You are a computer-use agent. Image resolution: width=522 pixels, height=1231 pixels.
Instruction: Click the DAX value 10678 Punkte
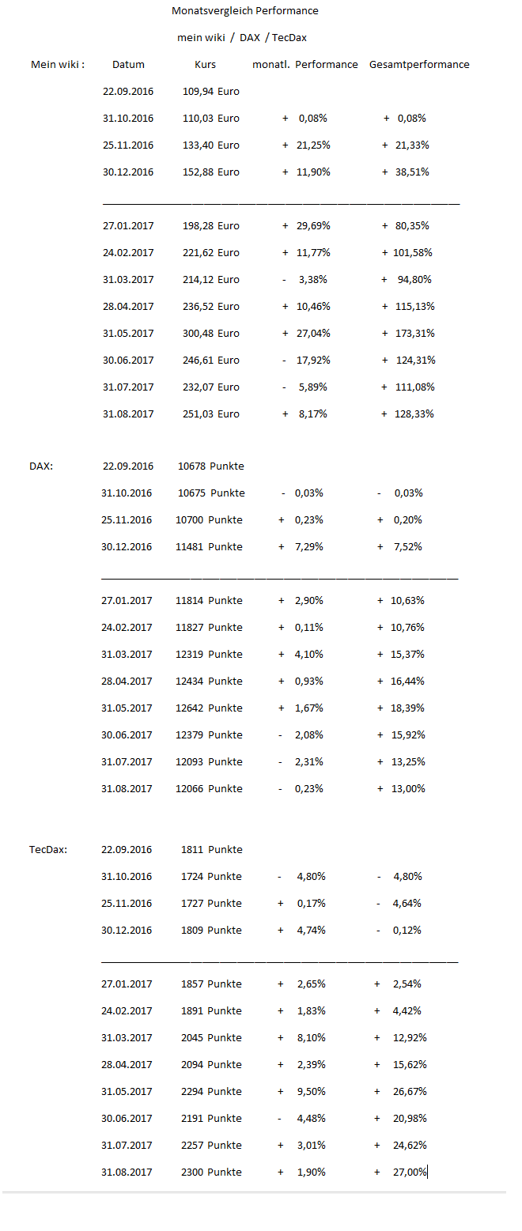click(210, 466)
